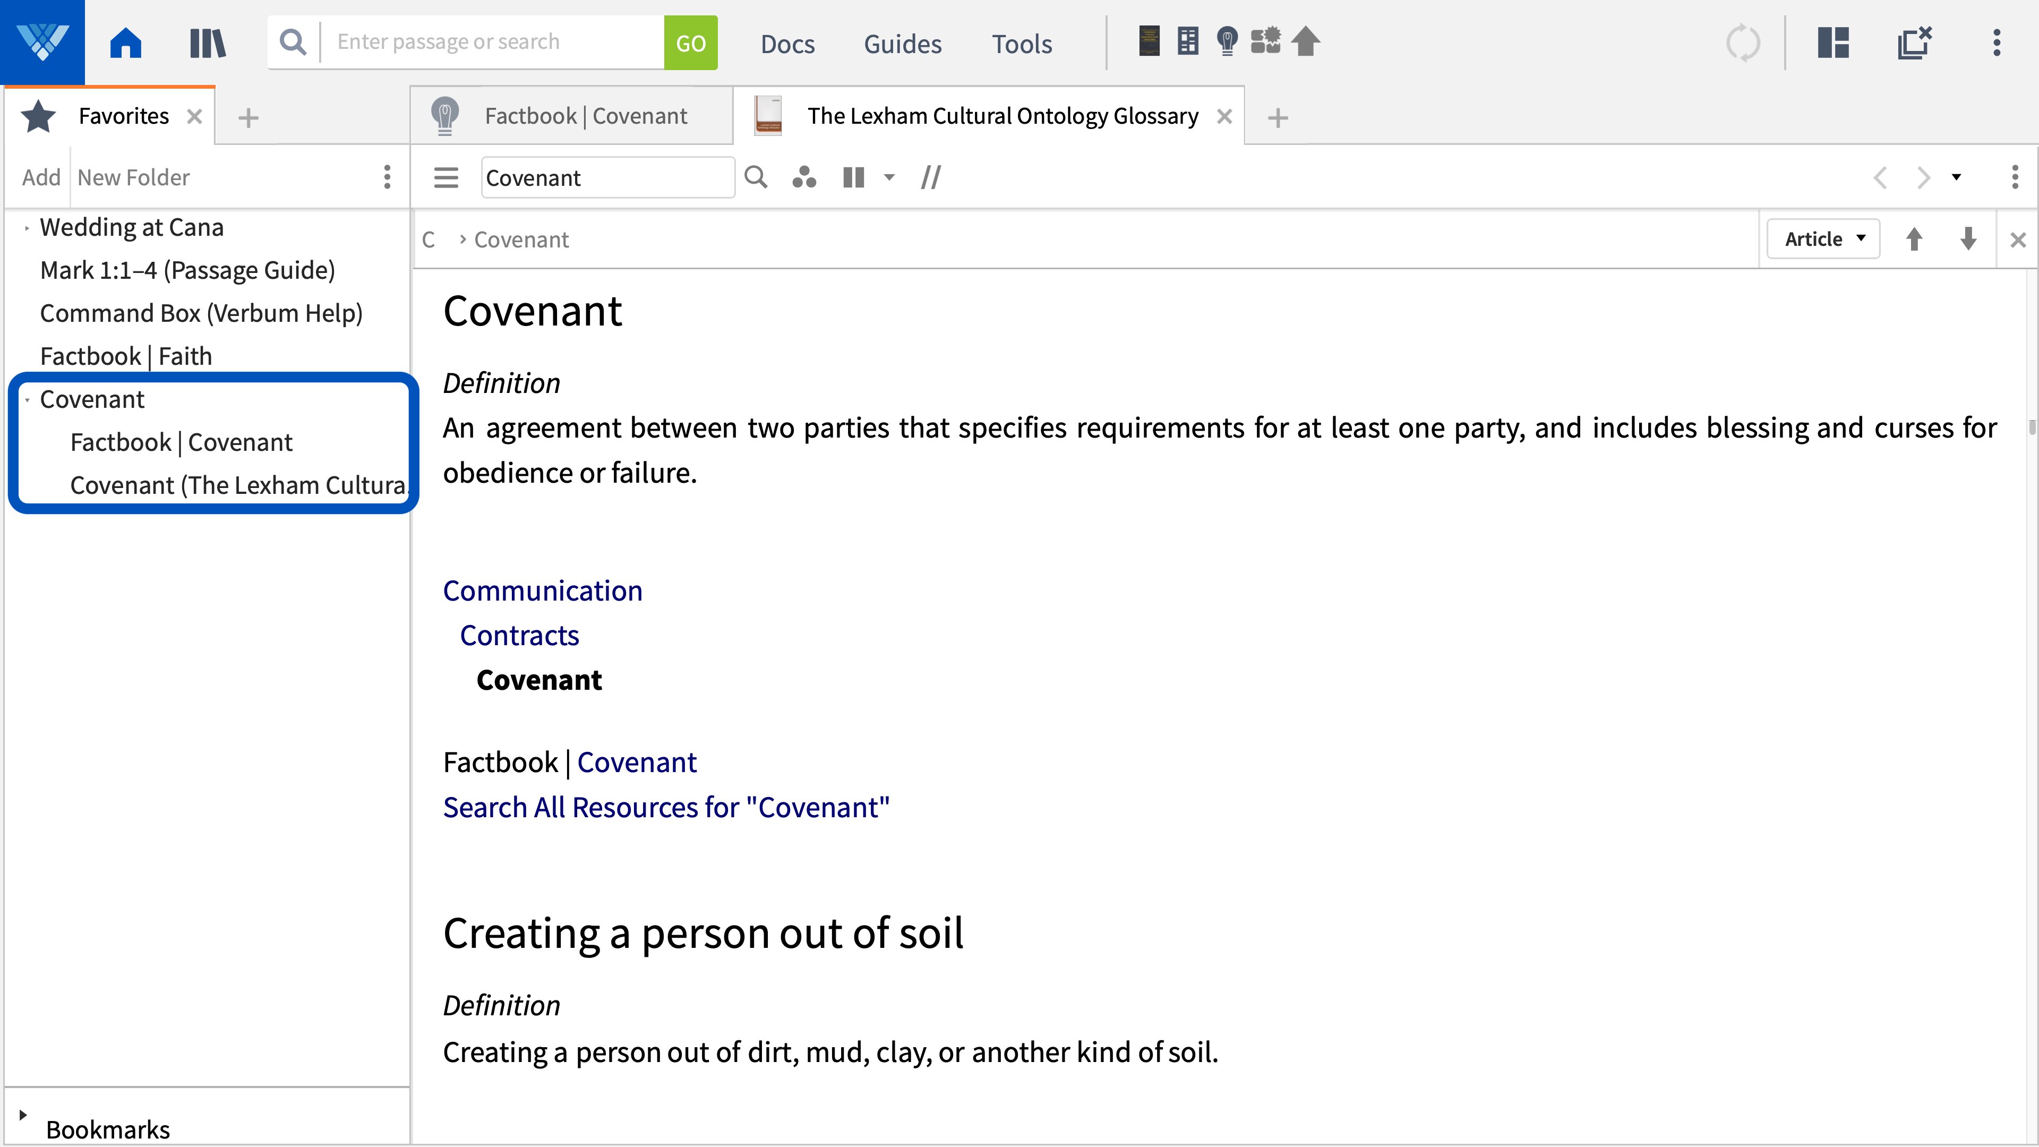Open the resource panel kebab menu
This screenshot has height=1147, width=2039.
[x=2015, y=177]
